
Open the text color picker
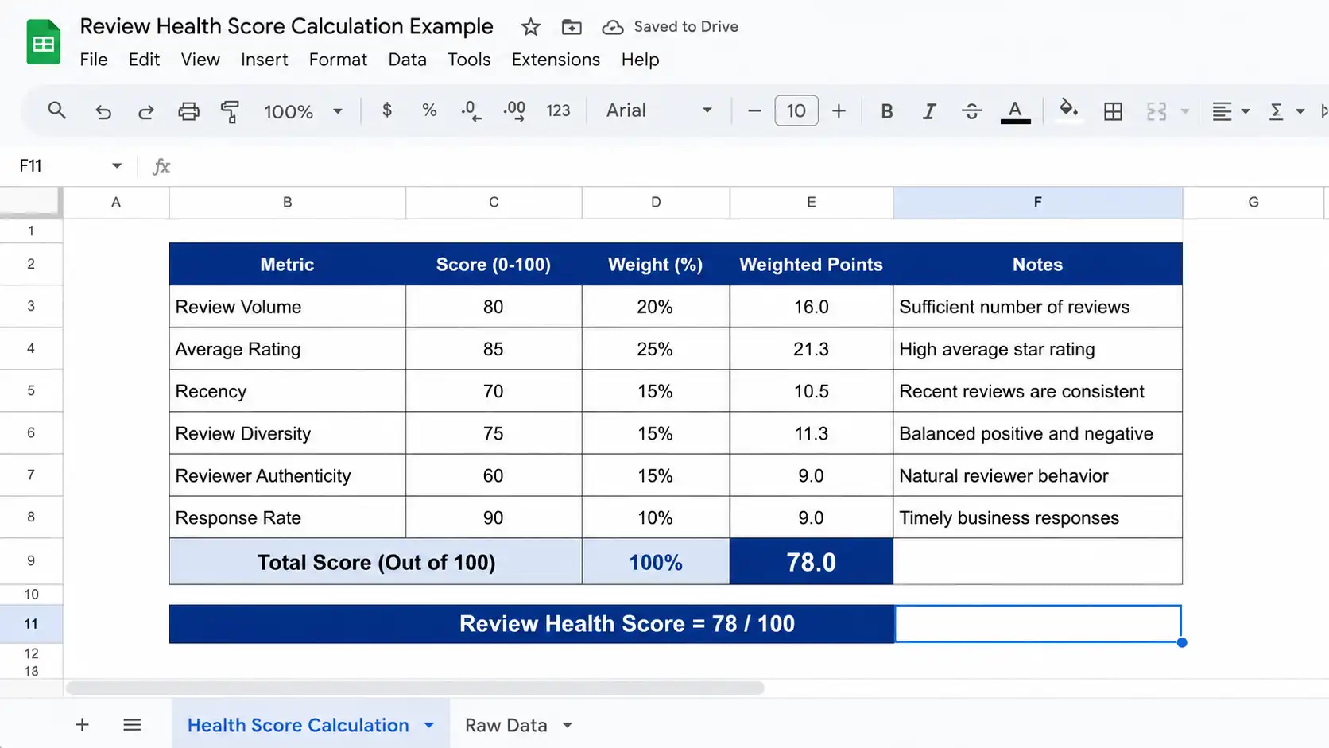(1015, 111)
